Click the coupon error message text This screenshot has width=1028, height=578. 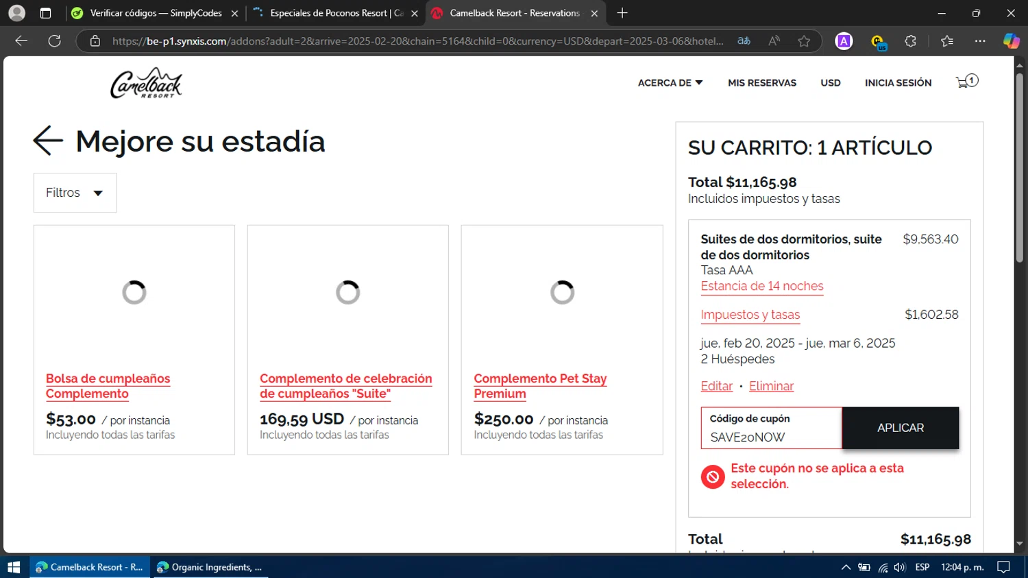[817, 476]
